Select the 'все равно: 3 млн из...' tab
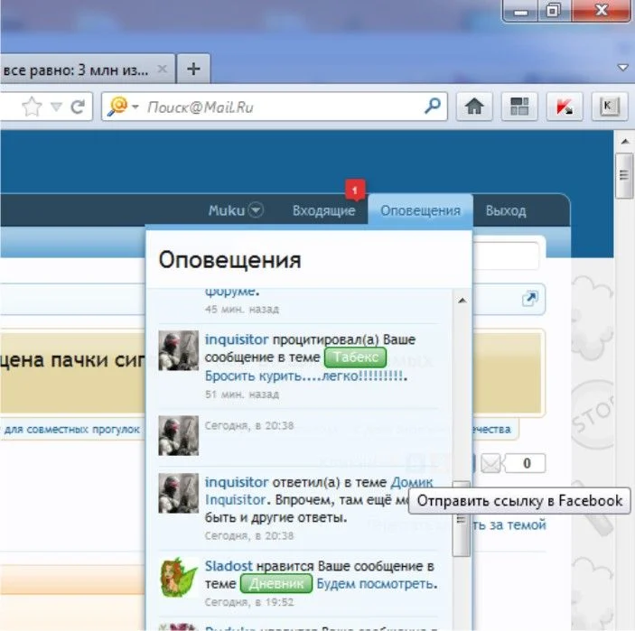The image size is (635, 631). coord(87,69)
